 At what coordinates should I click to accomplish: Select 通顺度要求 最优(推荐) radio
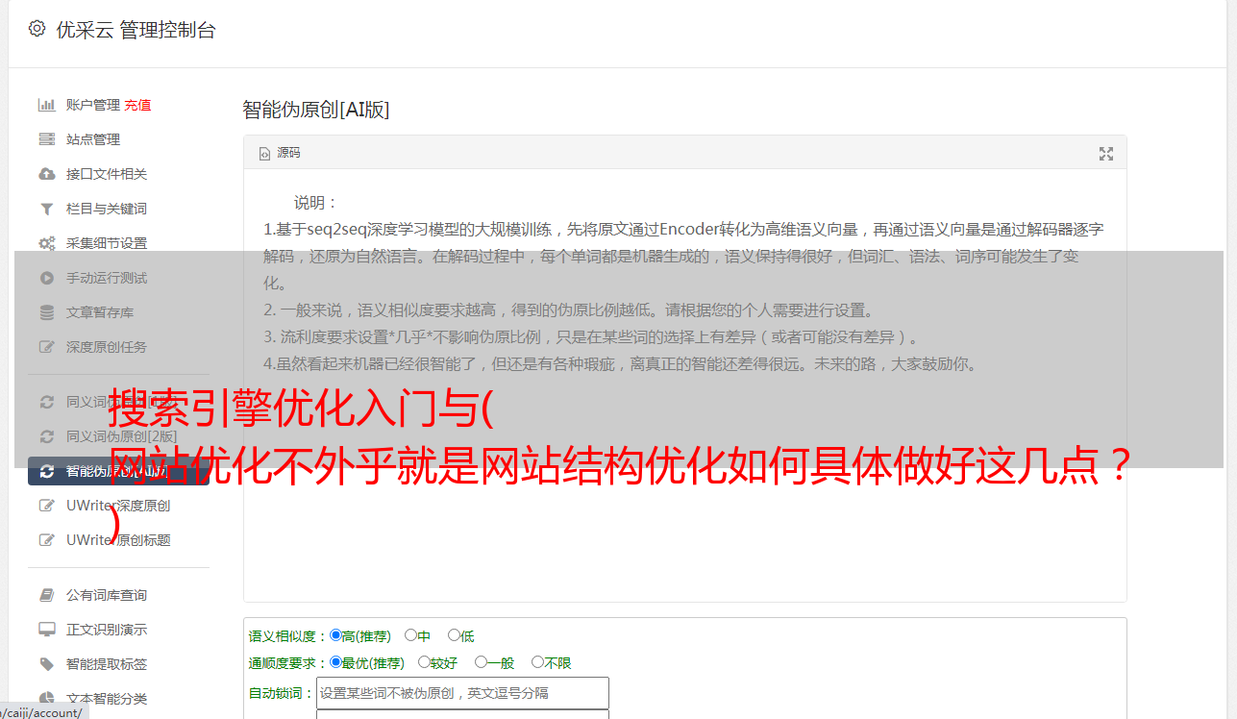[x=335, y=662]
